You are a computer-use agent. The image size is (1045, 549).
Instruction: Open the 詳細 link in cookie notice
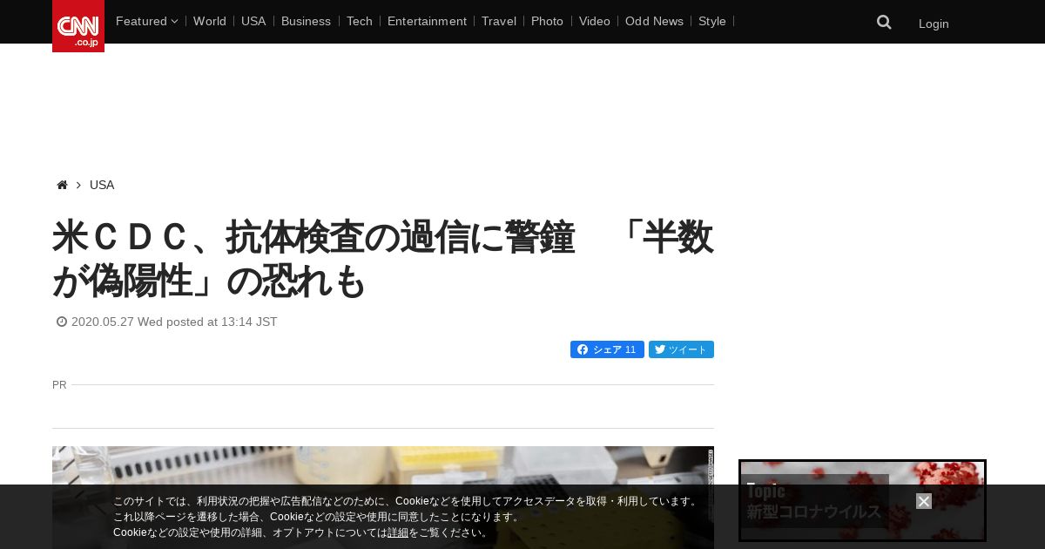pyautogui.click(x=398, y=532)
